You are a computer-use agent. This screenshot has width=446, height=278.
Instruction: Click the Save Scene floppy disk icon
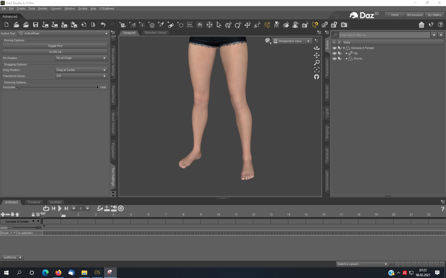[35, 25]
